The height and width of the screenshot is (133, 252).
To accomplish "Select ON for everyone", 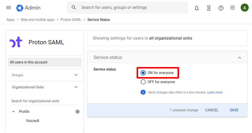I will pyautogui.click(x=143, y=73).
